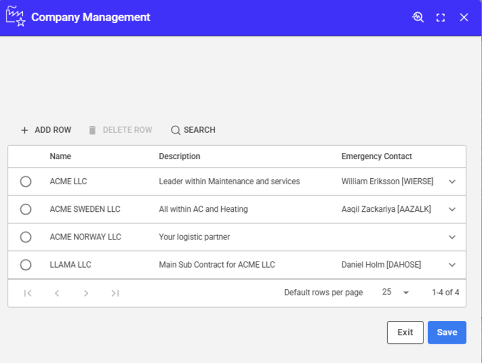
Task: Toggle fullscreen mode icon
Action: coord(441,17)
